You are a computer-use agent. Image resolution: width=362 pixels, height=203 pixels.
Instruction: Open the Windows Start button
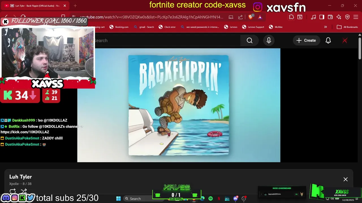coord(118,198)
